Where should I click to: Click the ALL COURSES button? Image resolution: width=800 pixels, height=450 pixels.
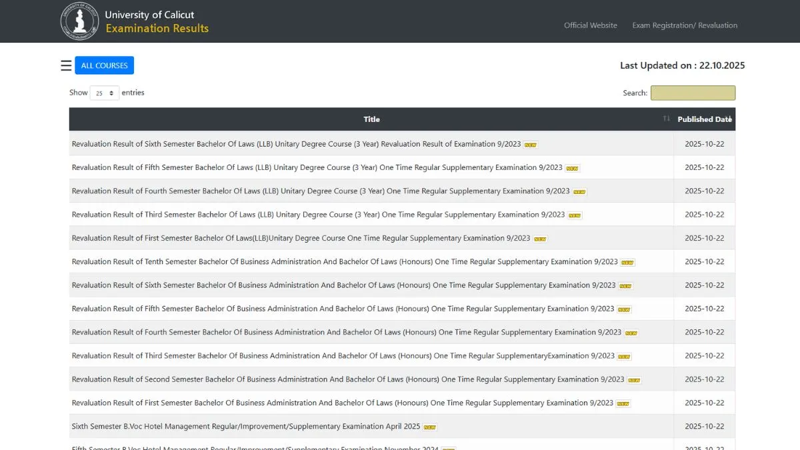pos(104,65)
